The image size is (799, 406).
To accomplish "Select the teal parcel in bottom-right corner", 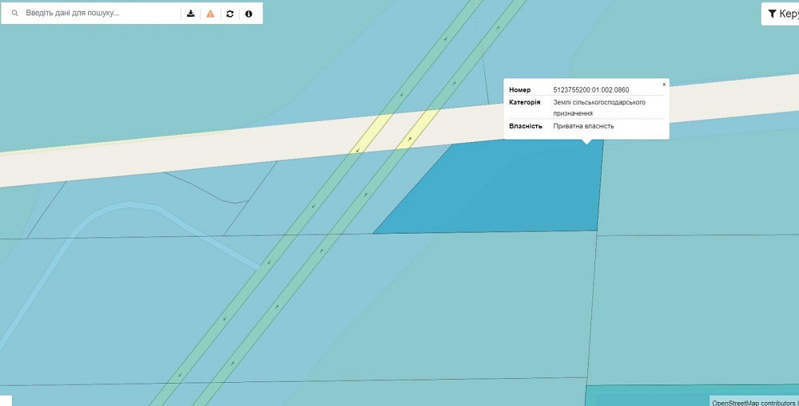I will click(x=647, y=396).
